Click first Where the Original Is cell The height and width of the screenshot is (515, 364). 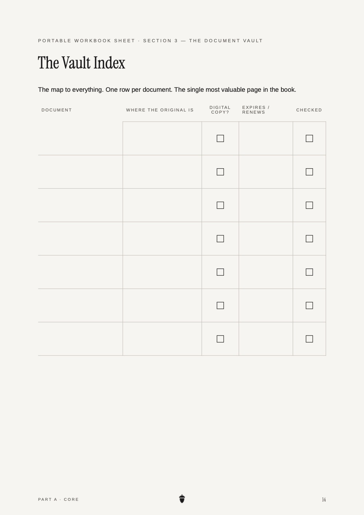(162, 138)
